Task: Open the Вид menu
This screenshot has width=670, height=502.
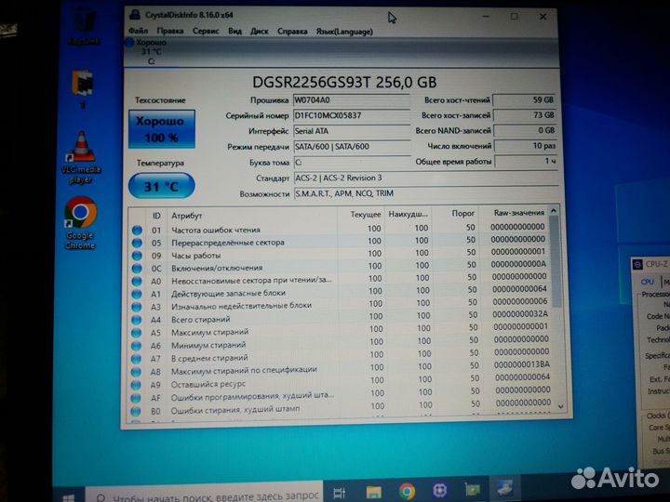Action: (234, 32)
